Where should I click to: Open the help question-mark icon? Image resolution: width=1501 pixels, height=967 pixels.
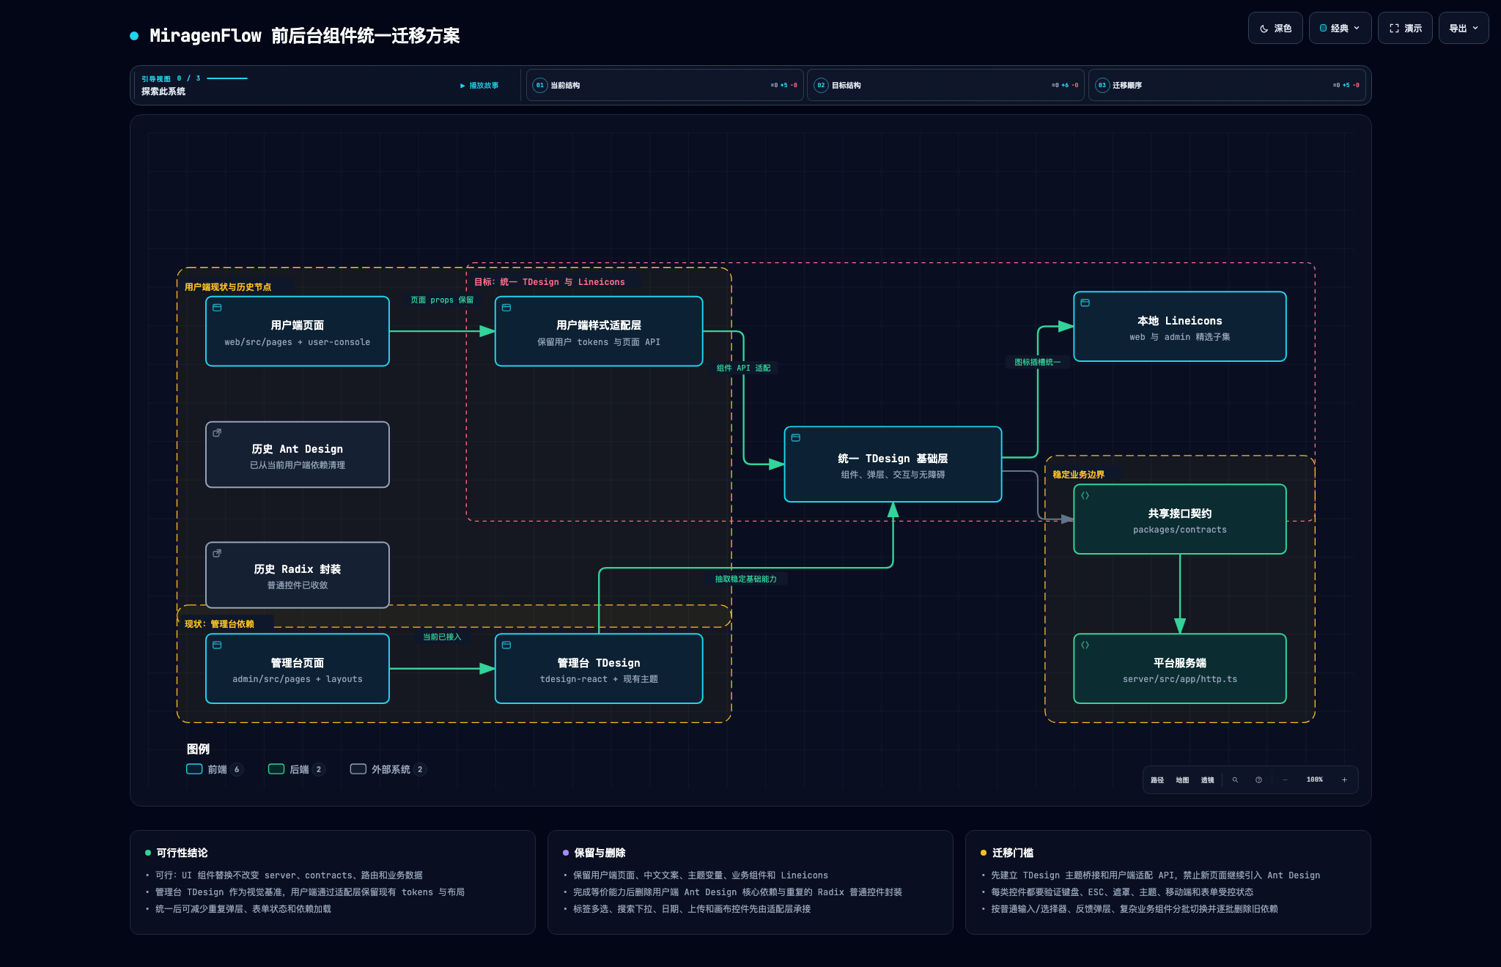(1258, 780)
